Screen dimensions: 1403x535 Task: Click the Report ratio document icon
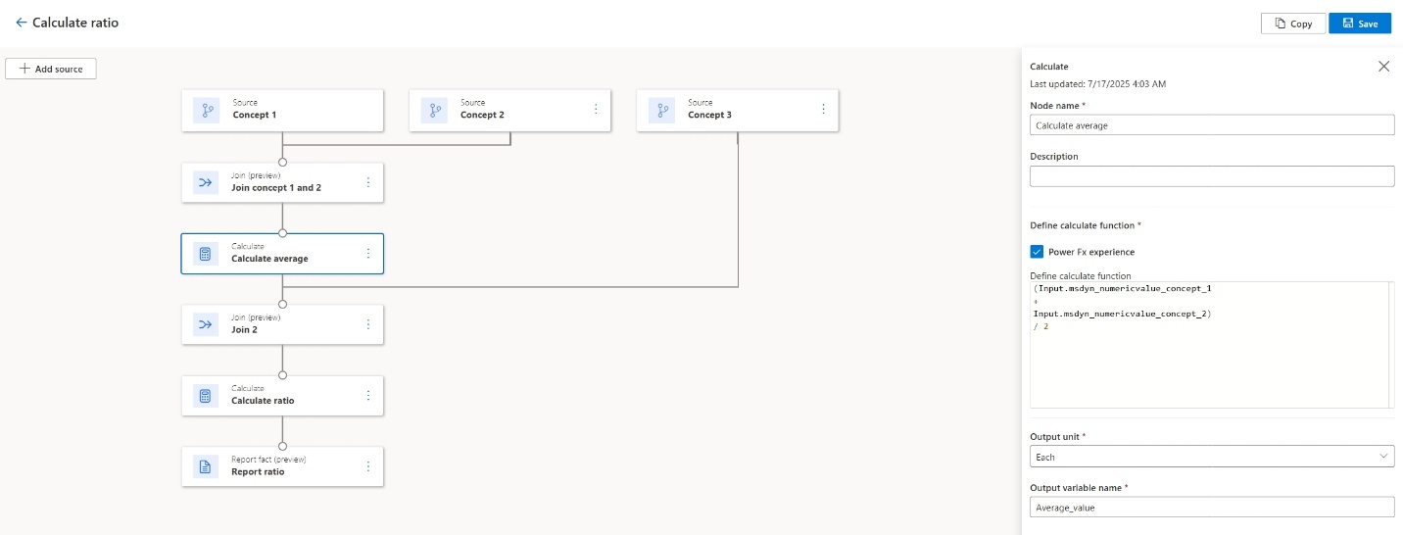coord(206,466)
